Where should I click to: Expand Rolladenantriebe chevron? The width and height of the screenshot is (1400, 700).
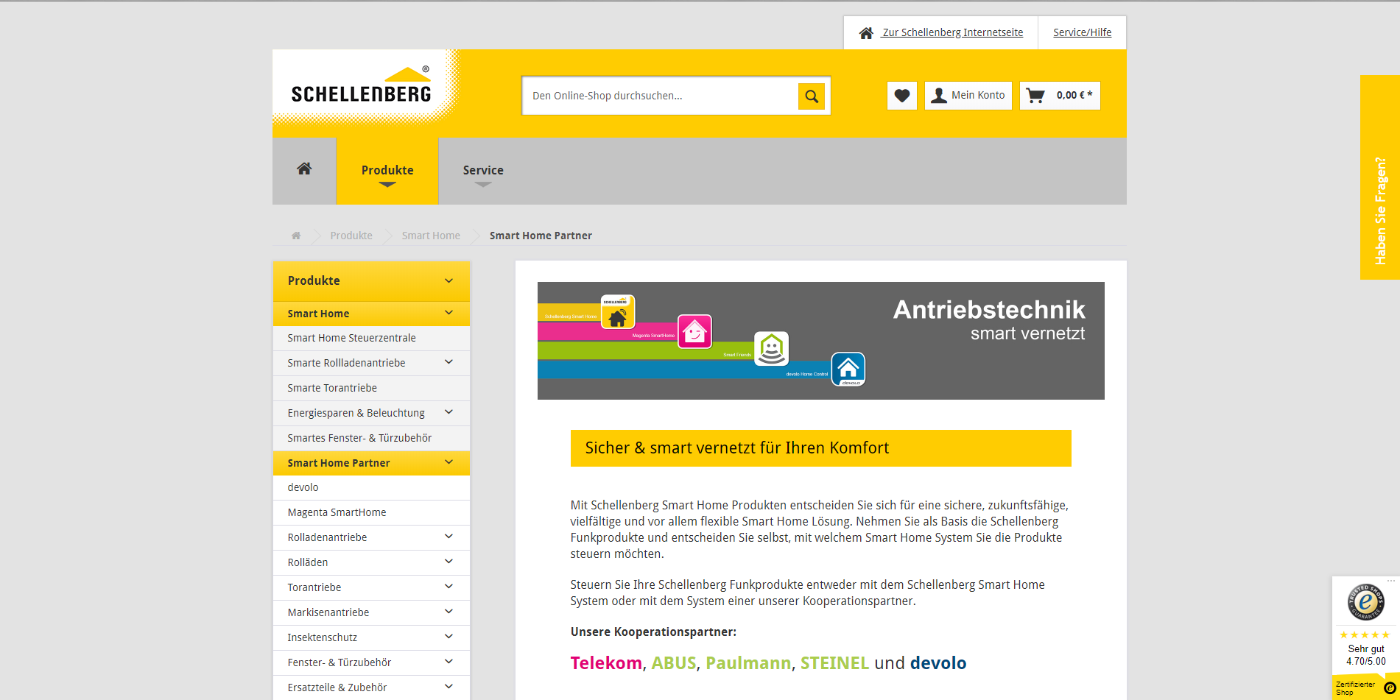[x=449, y=537]
